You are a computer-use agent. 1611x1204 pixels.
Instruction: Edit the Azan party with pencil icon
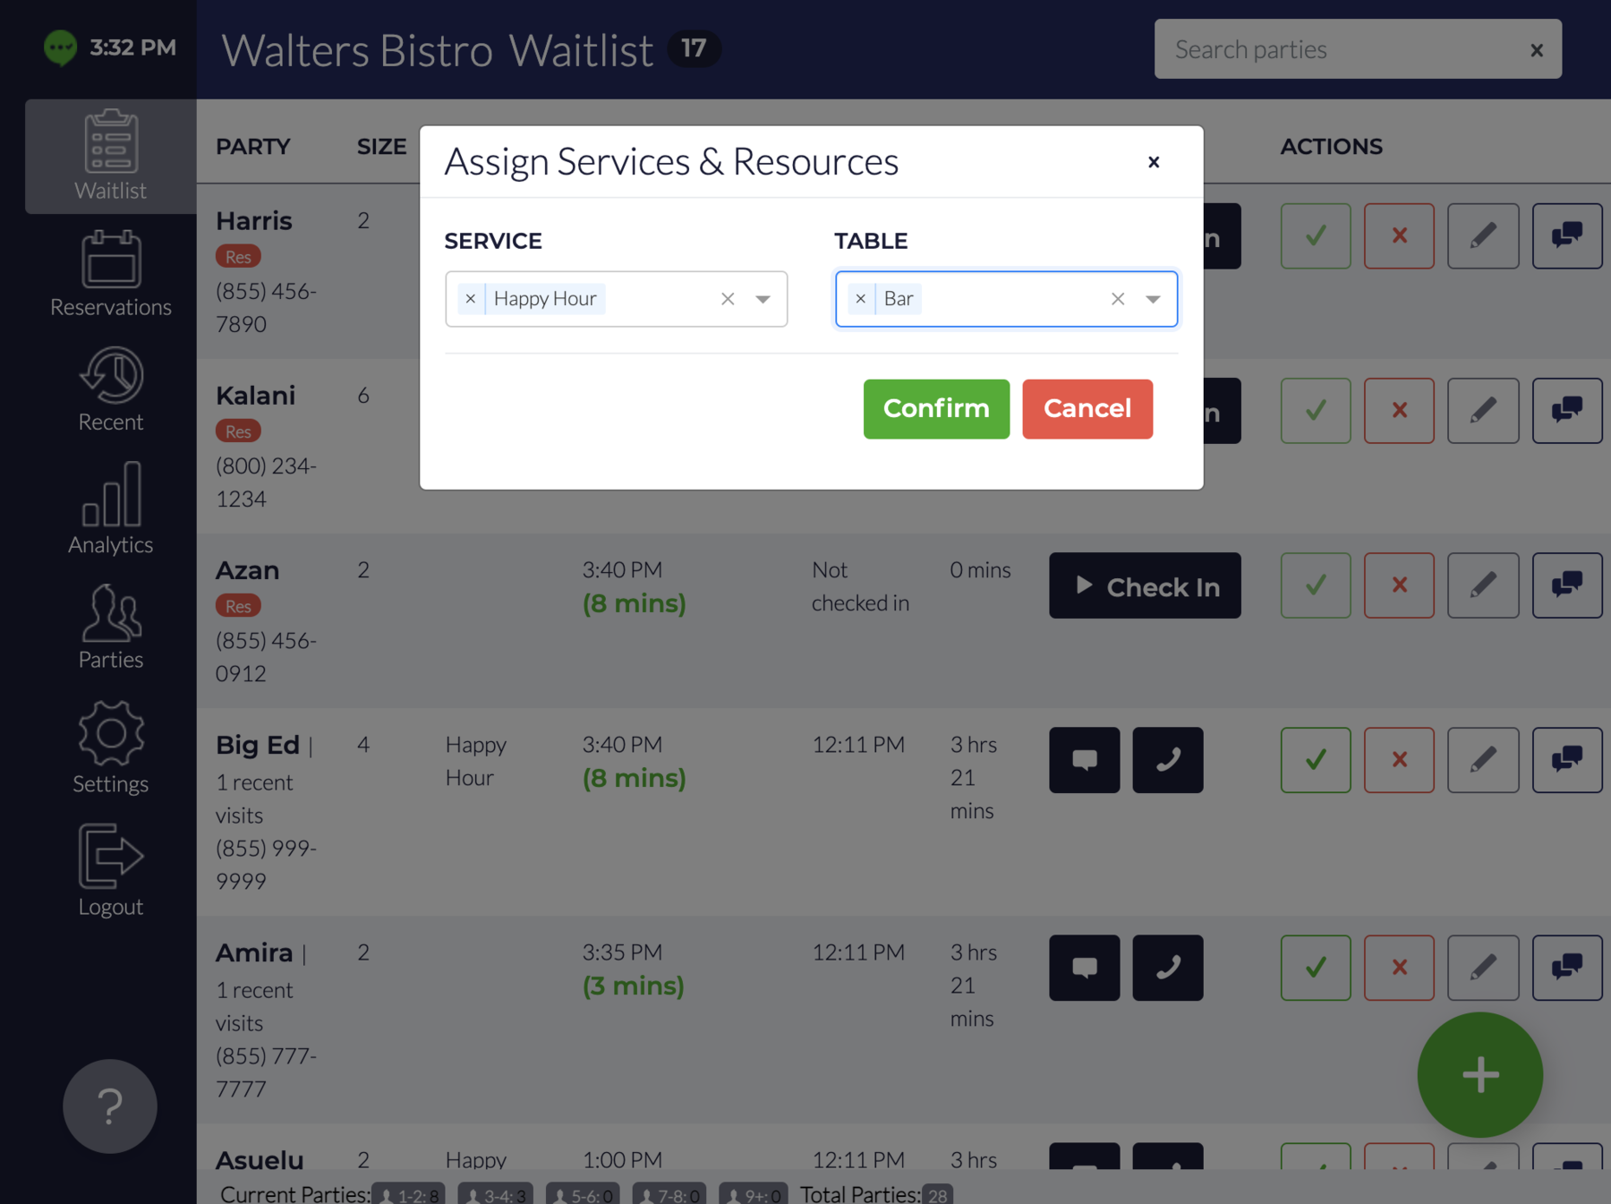[1482, 585]
